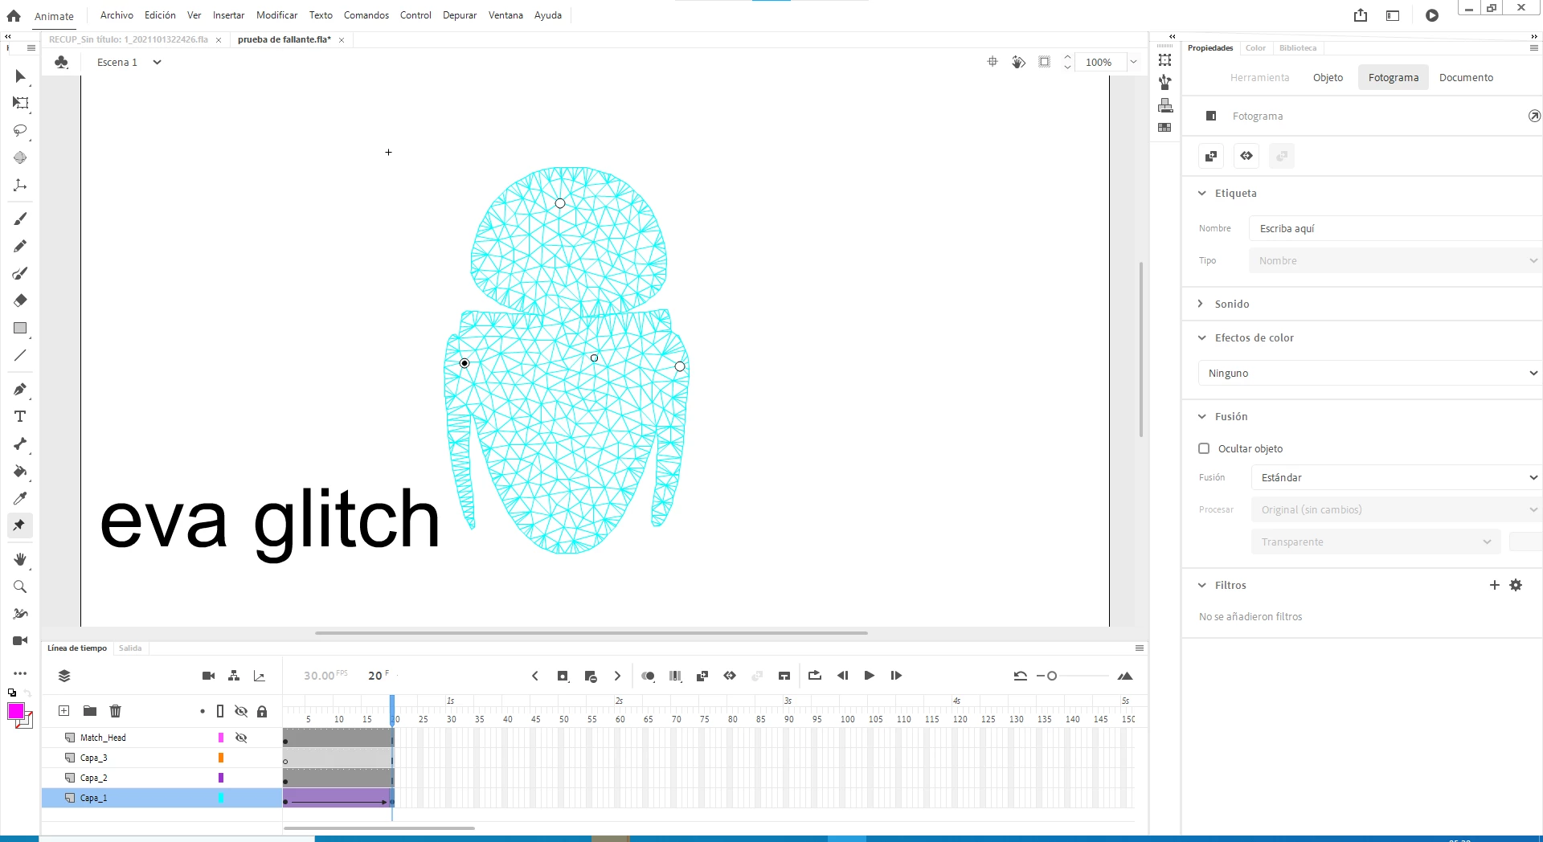Viewport: 1543px width, 842px height.
Task: Expand the Sonido section
Action: point(1201,304)
